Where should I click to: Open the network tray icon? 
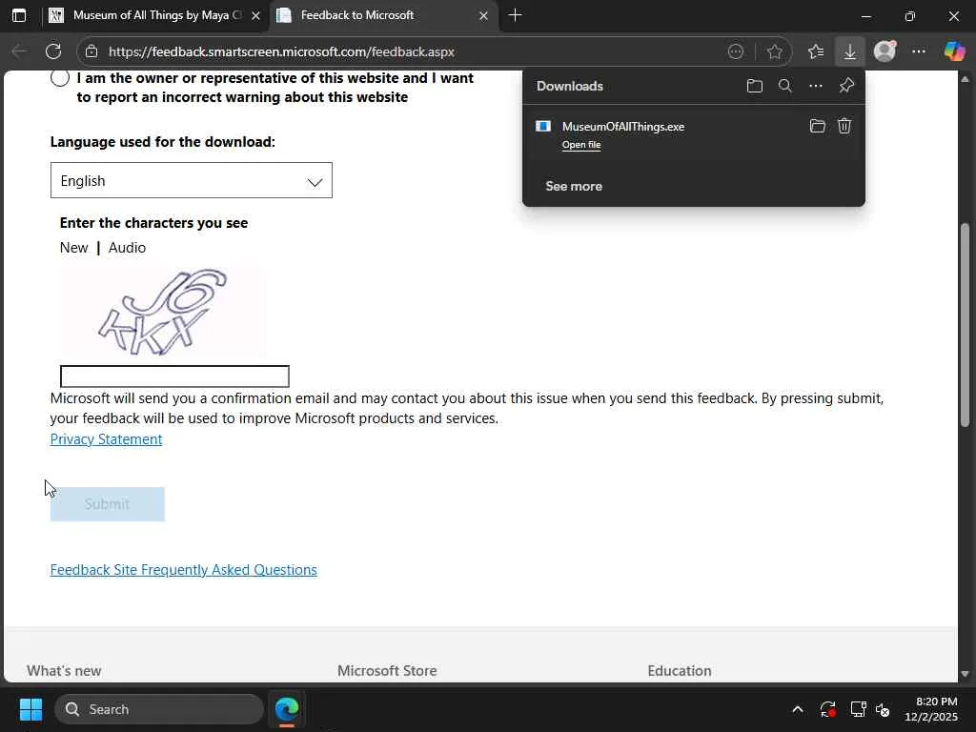[859, 709]
